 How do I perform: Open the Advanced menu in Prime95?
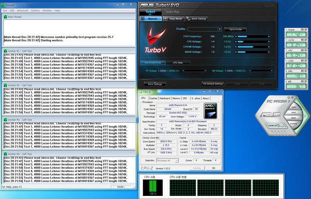pos(22,10)
